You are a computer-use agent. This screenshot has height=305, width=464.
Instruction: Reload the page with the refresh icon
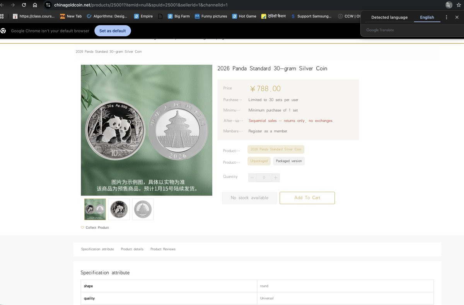tap(24, 5)
